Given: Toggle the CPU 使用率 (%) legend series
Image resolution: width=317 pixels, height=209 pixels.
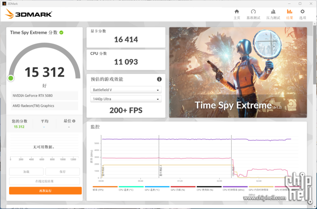Looking at the screenshot, I should [x=209, y=189].
